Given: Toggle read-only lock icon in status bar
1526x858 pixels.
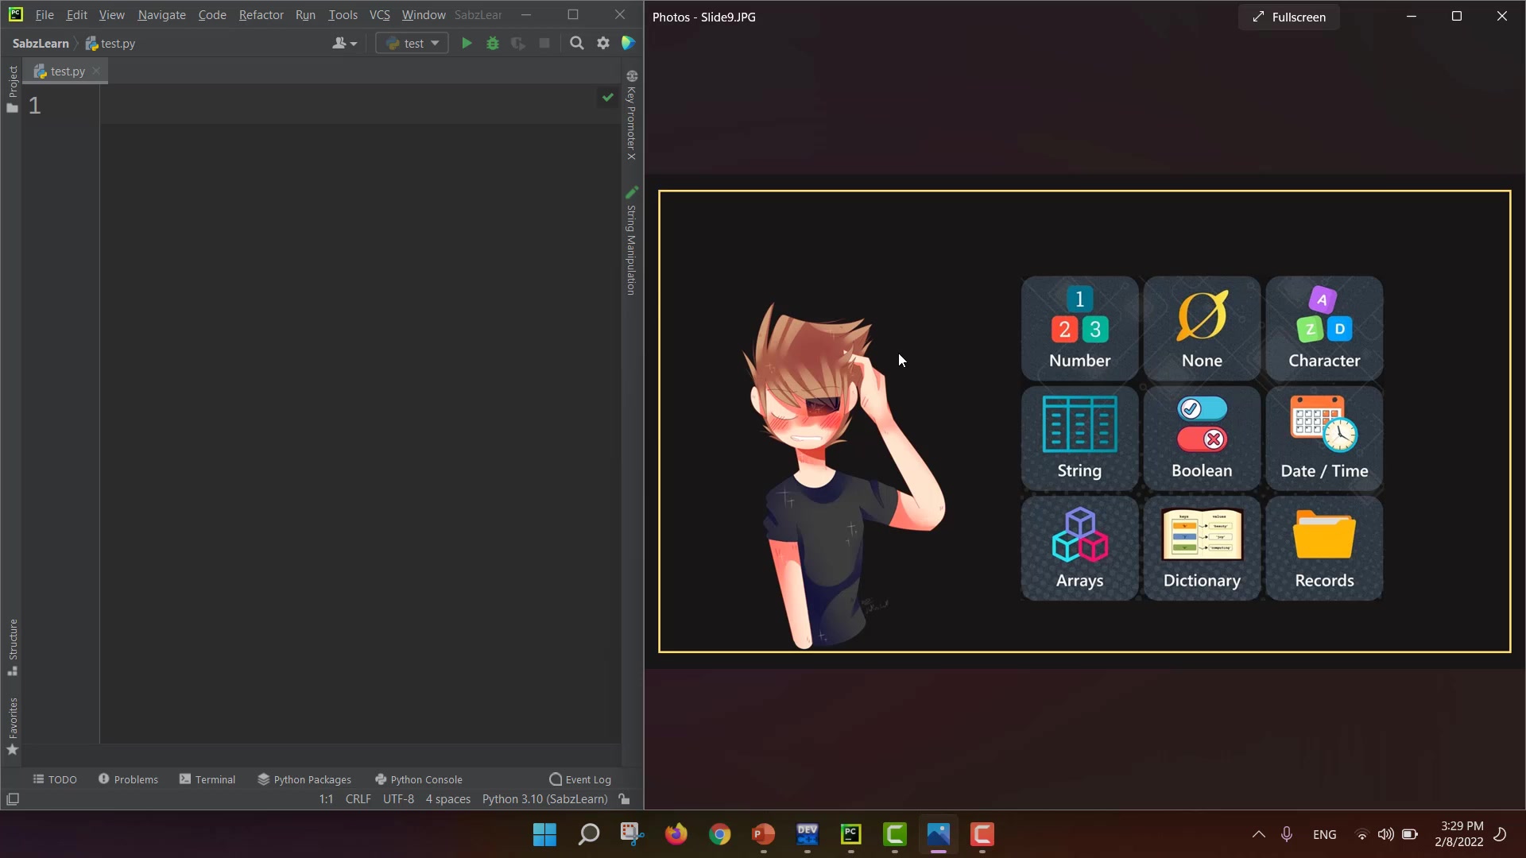Looking at the screenshot, I should [625, 799].
